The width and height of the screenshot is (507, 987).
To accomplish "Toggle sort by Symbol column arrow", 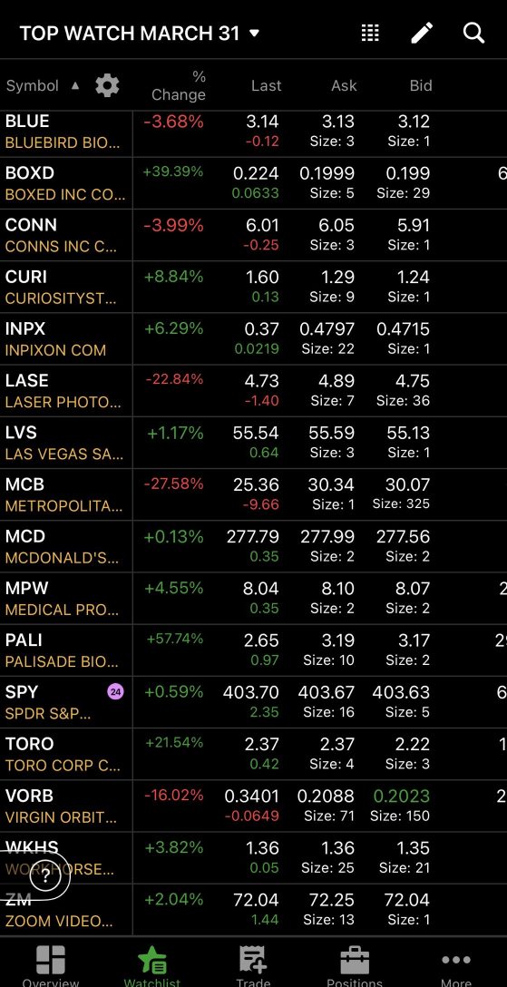I will tap(75, 85).
